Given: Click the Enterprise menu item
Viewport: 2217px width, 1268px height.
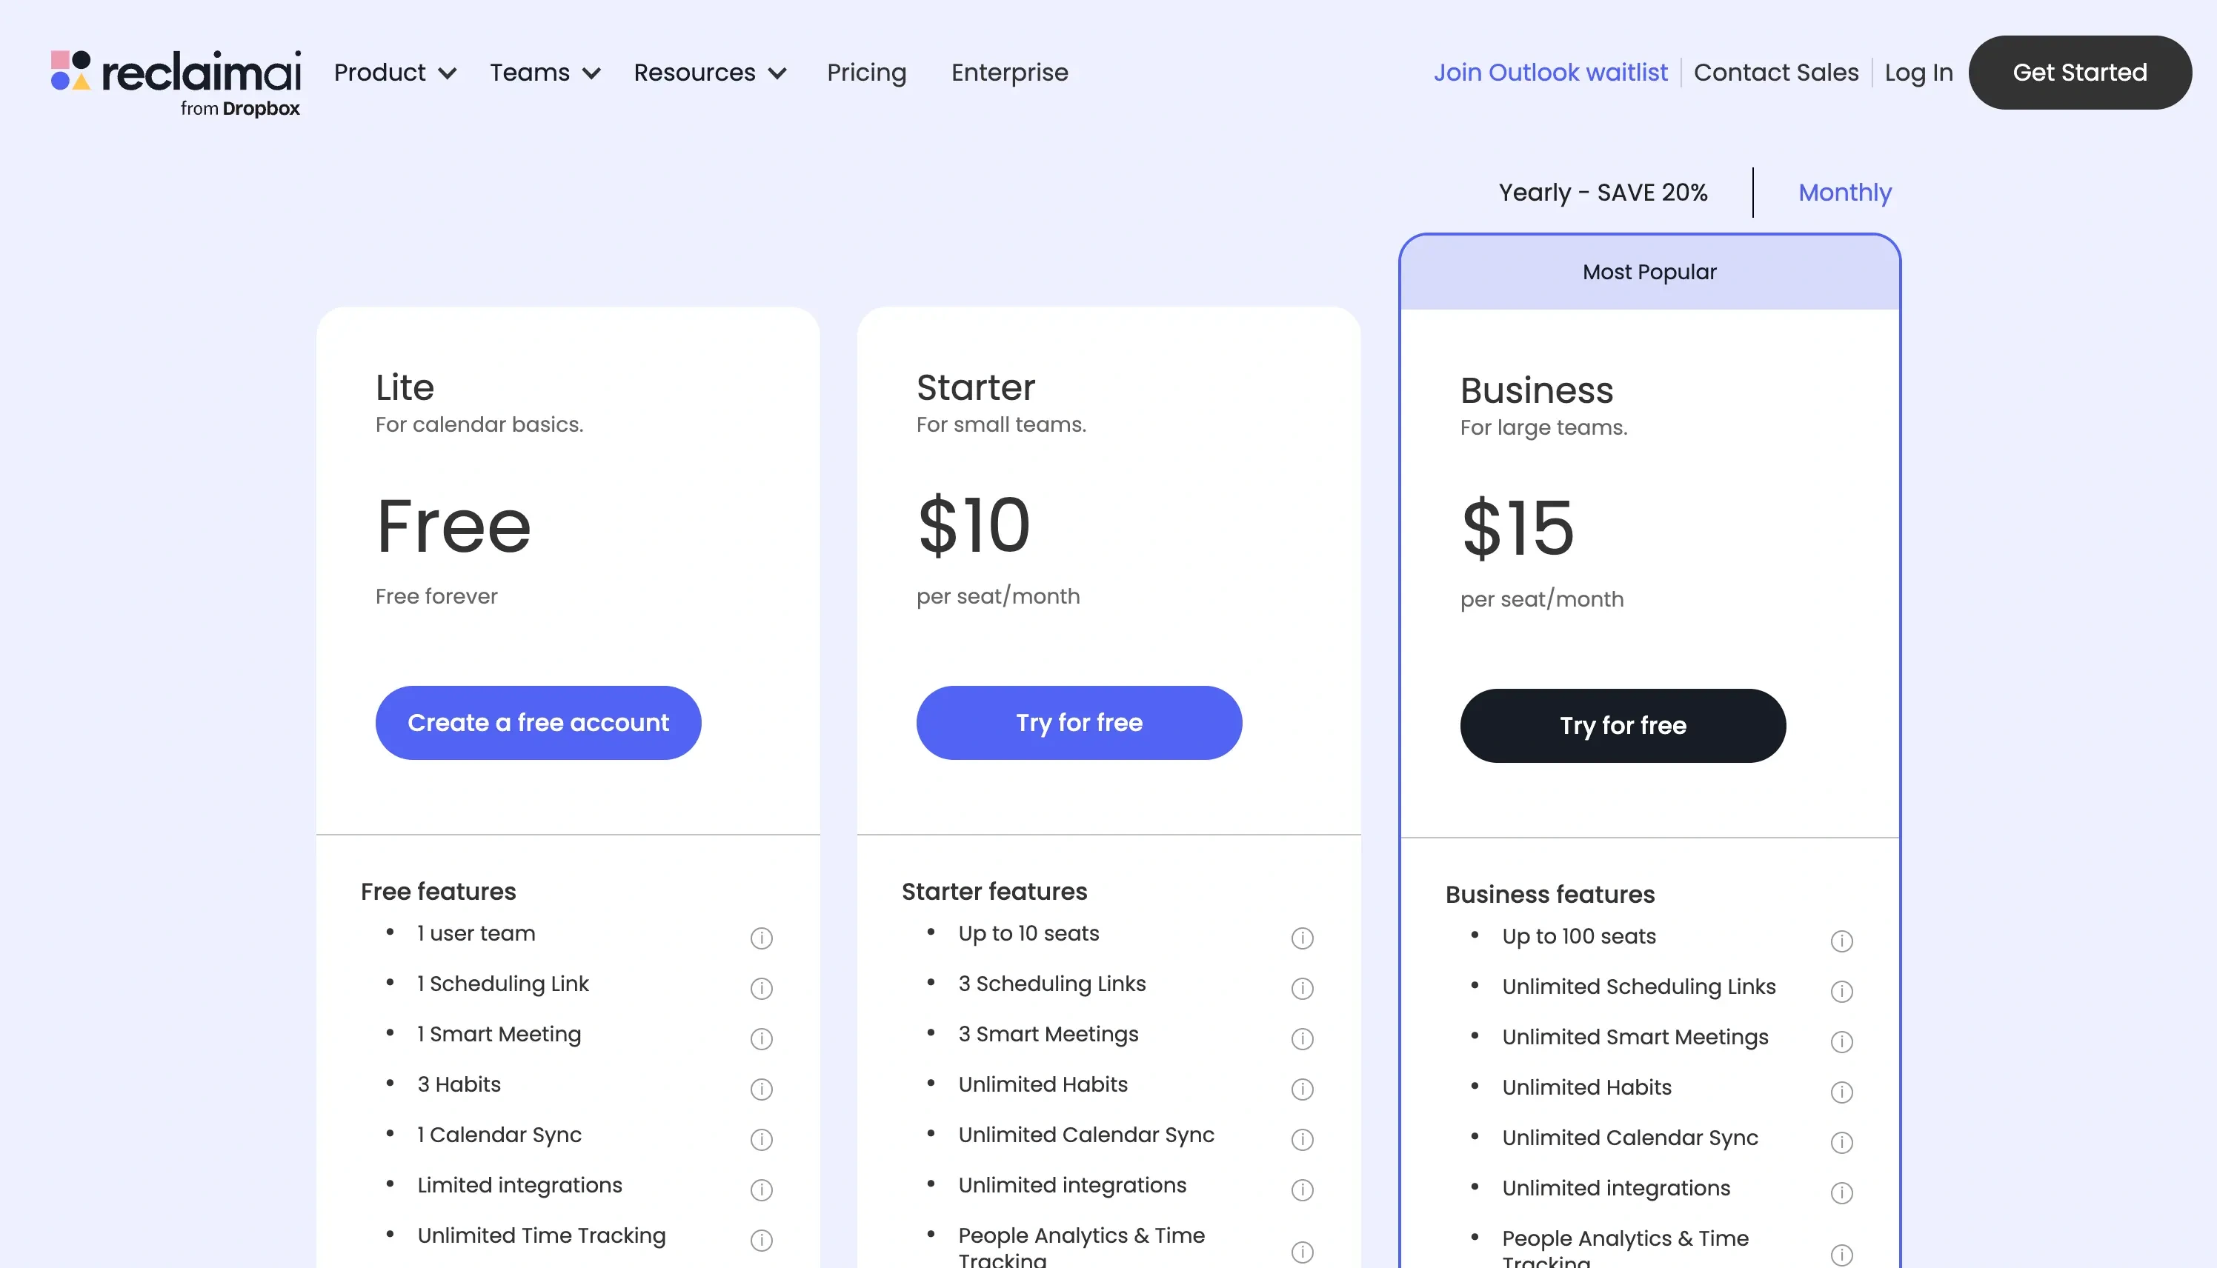Looking at the screenshot, I should click(x=1009, y=72).
